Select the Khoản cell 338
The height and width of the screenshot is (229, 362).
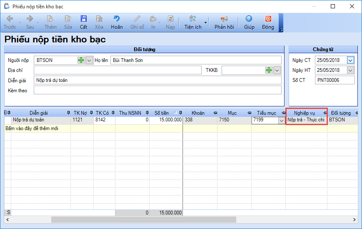[x=200, y=120]
